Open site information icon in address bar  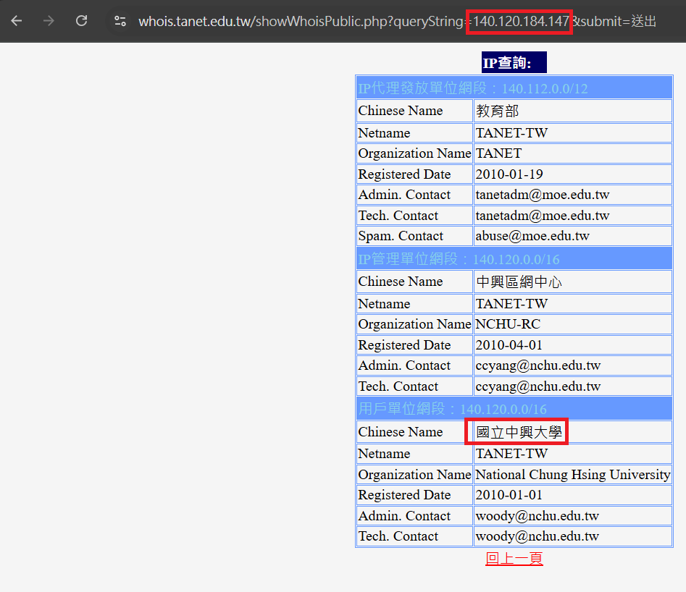click(x=120, y=20)
